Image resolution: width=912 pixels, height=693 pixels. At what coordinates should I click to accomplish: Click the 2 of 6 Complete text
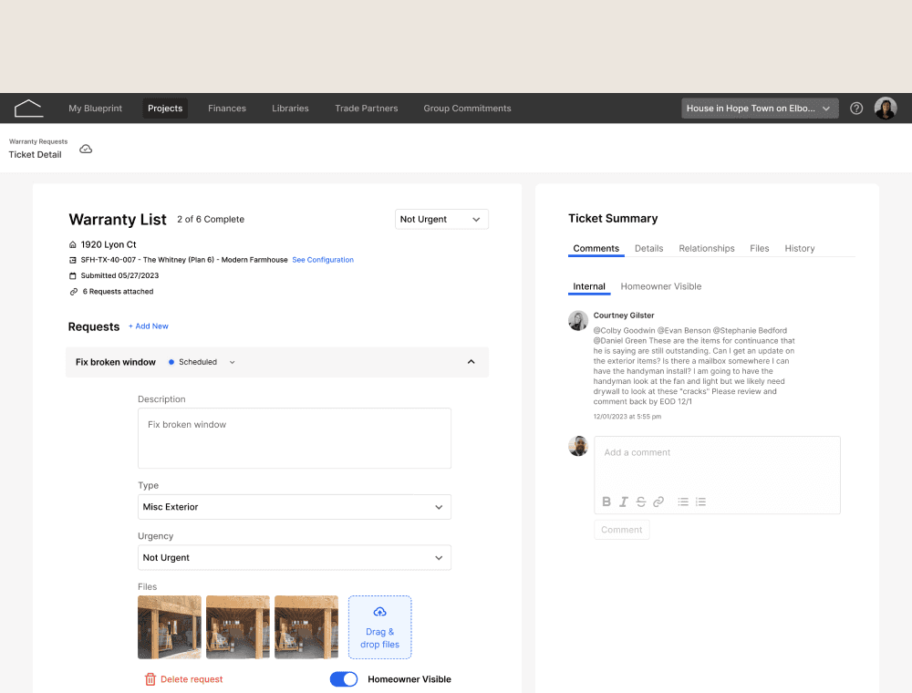211,219
